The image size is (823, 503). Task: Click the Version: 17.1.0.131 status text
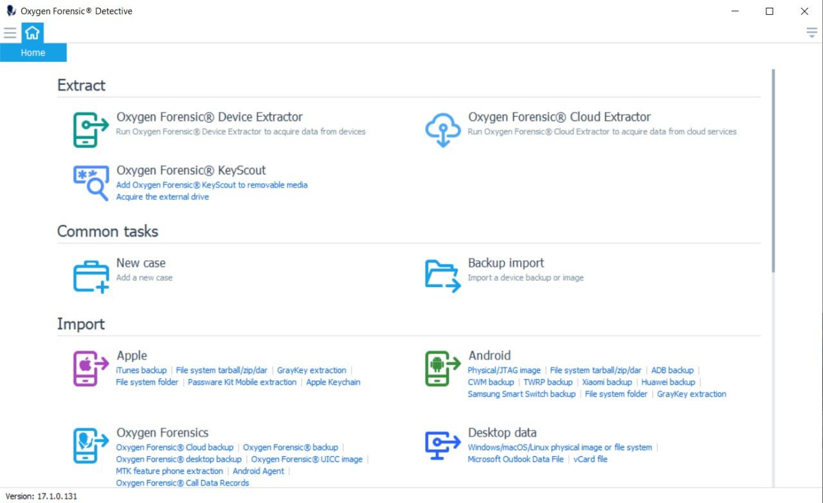coord(41,496)
